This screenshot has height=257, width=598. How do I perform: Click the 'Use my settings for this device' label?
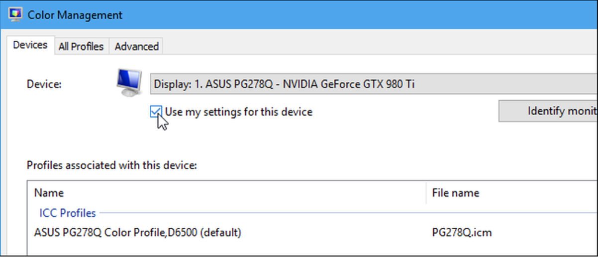tap(238, 112)
